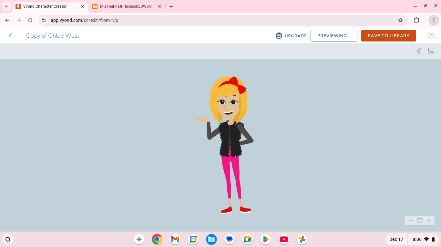
Task: Reload the page
Action: (x=30, y=20)
